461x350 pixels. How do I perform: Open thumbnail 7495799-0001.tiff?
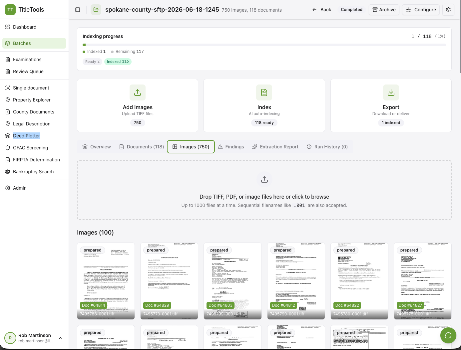coord(232,281)
